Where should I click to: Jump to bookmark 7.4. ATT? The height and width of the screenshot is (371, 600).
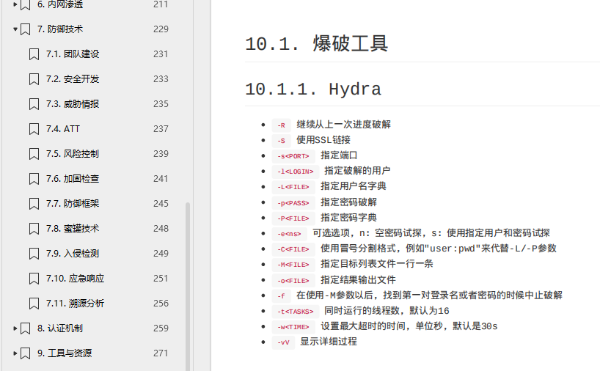pos(63,129)
